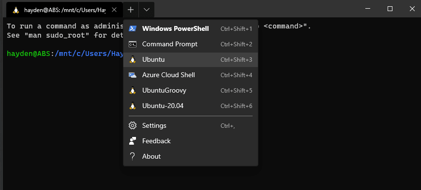Click the penguin icon beside Ubuntu

(133, 59)
